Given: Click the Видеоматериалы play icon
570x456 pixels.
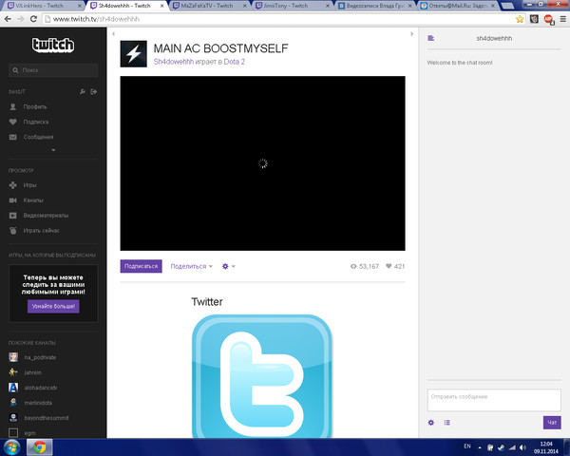Looking at the screenshot, I should click(x=13, y=216).
